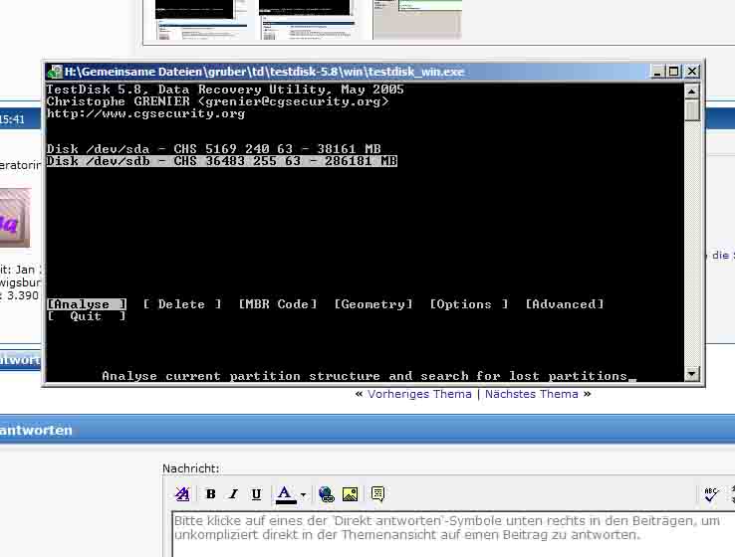Image resolution: width=735 pixels, height=557 pixels.
Task: Select the Geometry option in TestDisk
Action: tap(373, 304)
